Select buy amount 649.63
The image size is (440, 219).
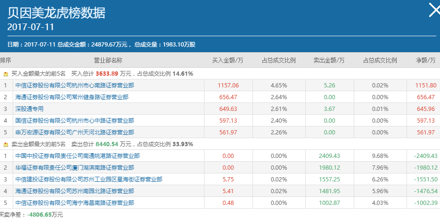tap(228, 109)
